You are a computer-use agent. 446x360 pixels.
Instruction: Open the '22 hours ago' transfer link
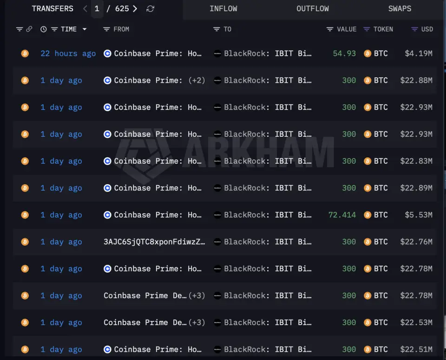coord(68,53)
